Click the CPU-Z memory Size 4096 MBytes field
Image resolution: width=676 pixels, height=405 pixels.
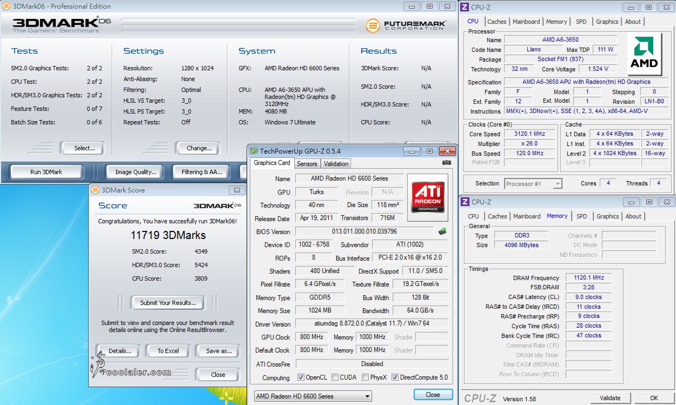pyautogui.click(x=521, y=245)
